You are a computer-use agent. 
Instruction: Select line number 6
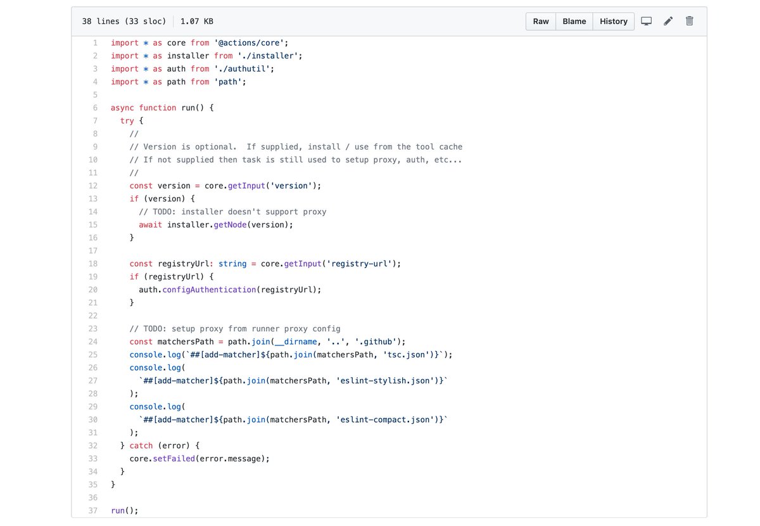coord(95,108)
